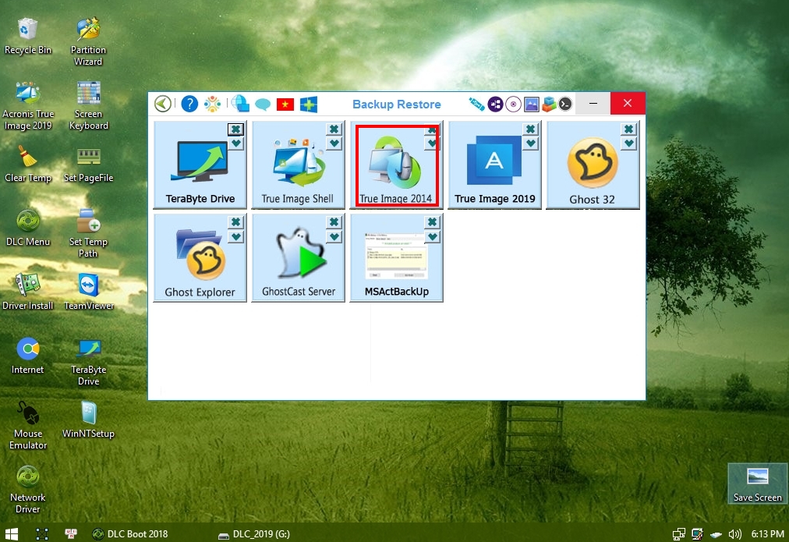Click the purple circular nodes icon
Screen dimensions: 789x542
(x=495, y=105)
